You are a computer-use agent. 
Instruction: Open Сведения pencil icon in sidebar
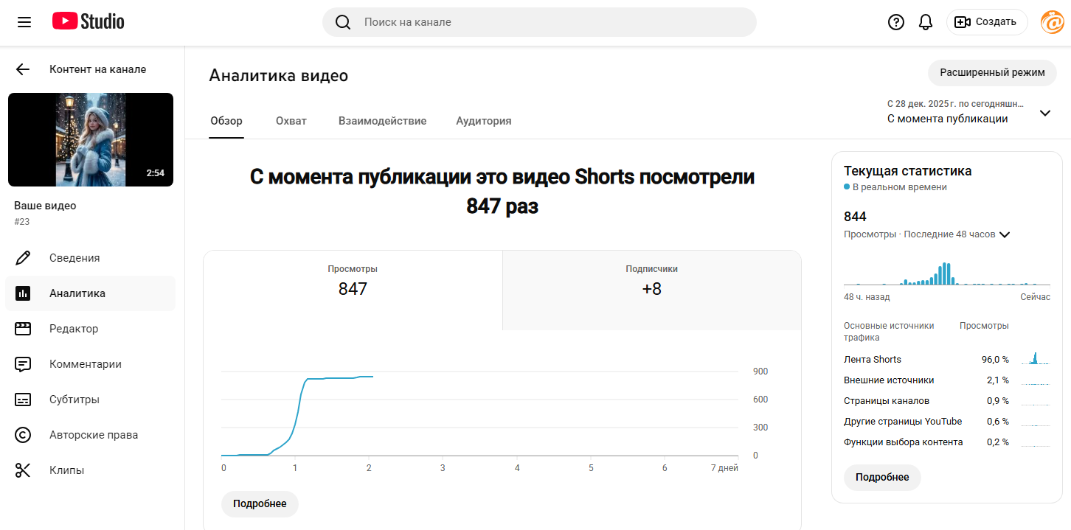[x=23, y=258]
